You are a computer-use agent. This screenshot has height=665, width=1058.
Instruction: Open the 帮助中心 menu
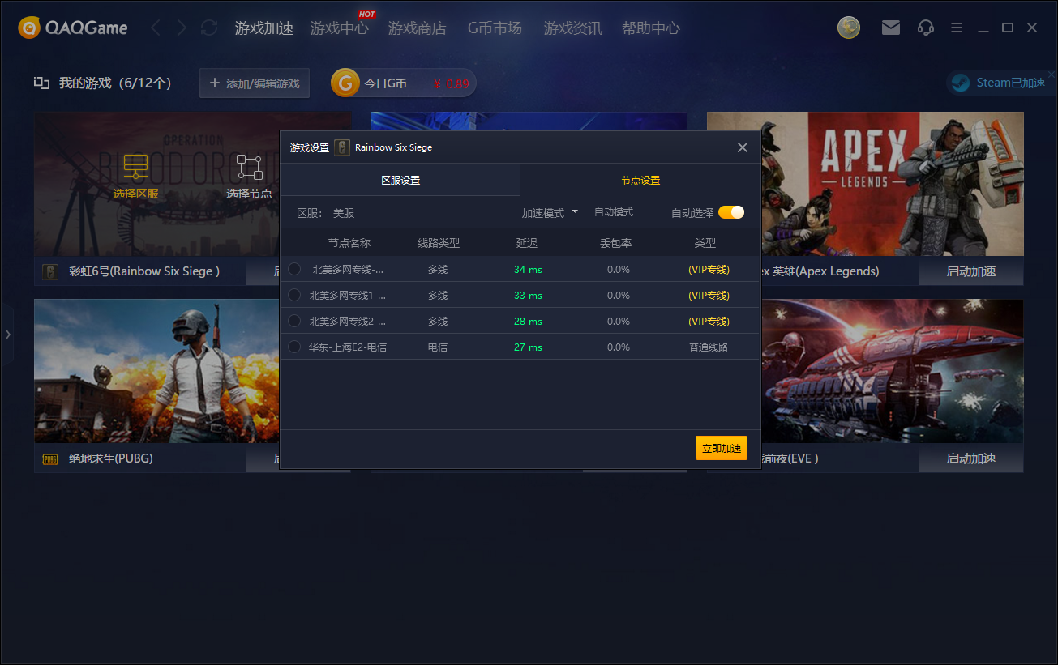pos(651,28)
